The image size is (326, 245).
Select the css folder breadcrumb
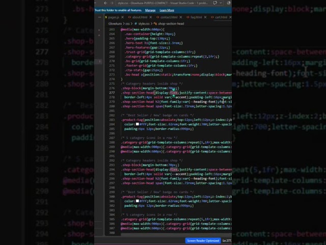127,24
